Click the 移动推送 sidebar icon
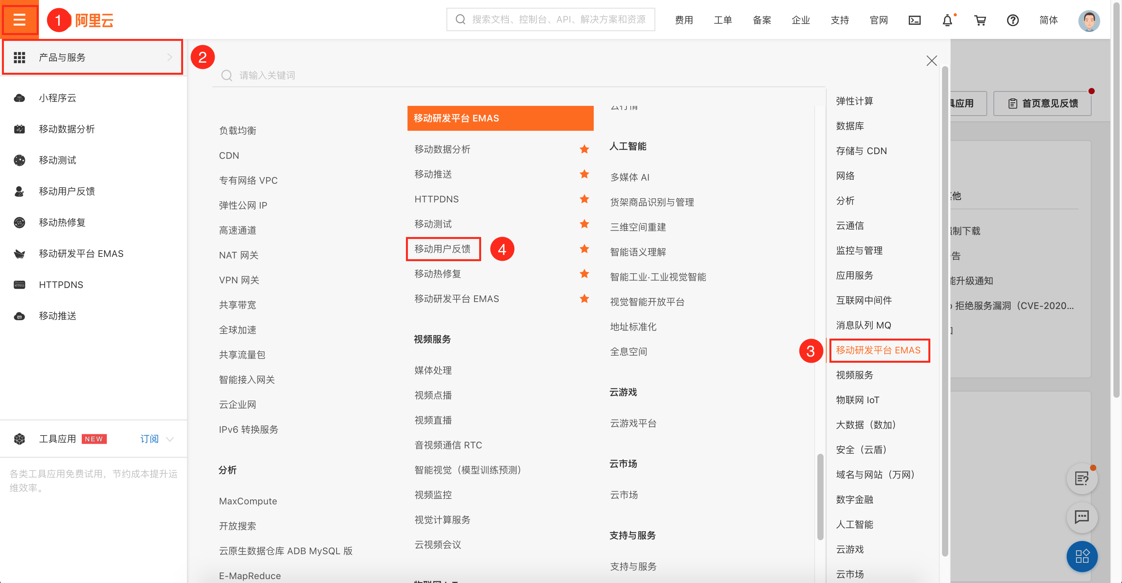Screen dimensions: 1122x583 (19, 316)
